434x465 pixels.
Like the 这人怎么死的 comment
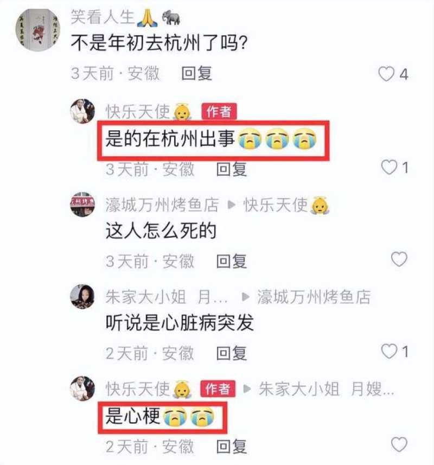(x=399, y=259)
